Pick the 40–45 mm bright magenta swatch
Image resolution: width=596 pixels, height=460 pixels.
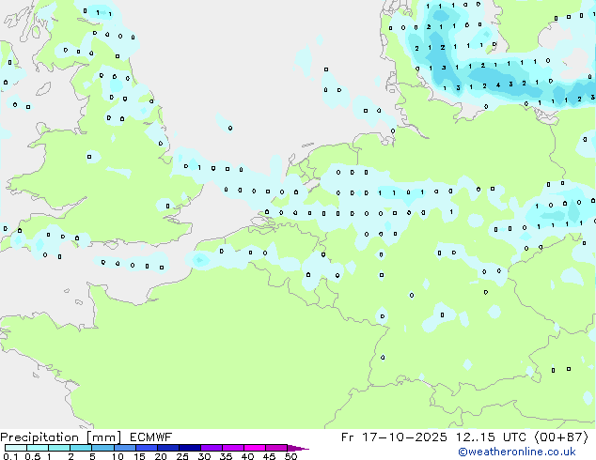(x=255, y=448)
